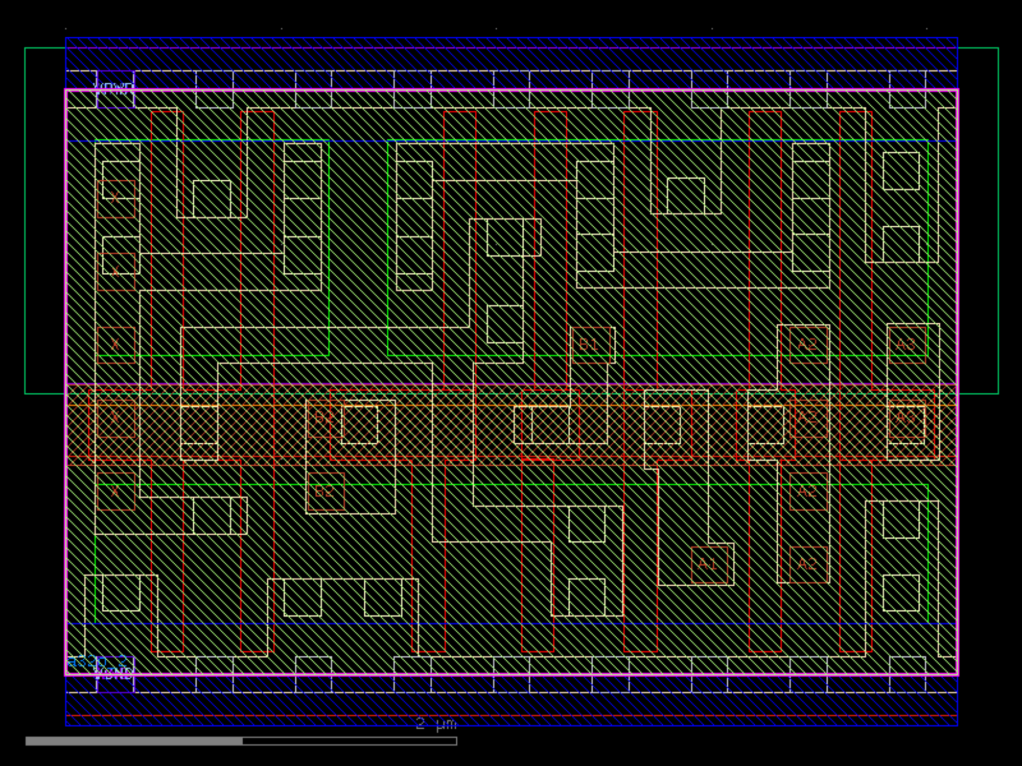Click the bottommost X pin label
This screenshot has width=1022, height=766.
(116, 492)
